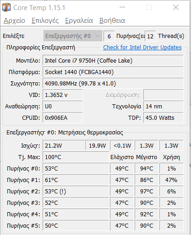
Task: Click Πυρήνας #2 usage value 6%
Action: click(171, 191)
